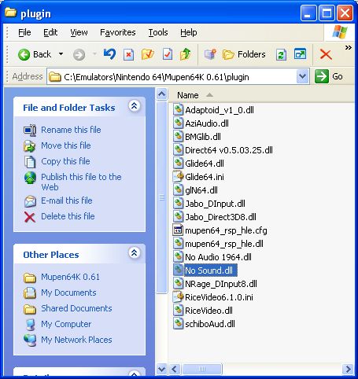This screenshot has width=358, height=379.
Task: Select mupen64_rsp_hle.cfg file icon
Action: (178, 230)
